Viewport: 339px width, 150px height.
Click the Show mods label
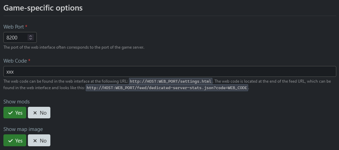tap(16, 102)
